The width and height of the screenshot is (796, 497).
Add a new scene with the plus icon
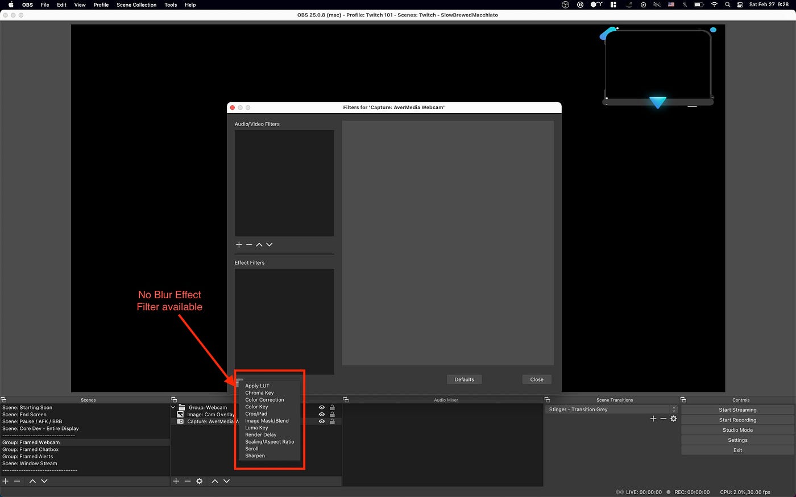5,481
